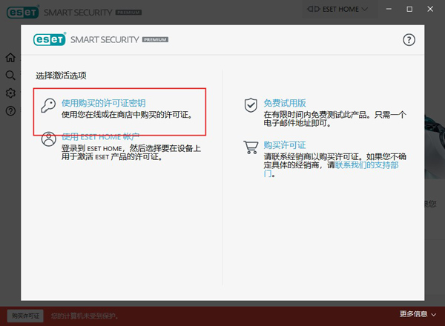Click the 选择激活选项 heading text
The height and width of the screenshot is (326, 445).
[x=61, y=76]
